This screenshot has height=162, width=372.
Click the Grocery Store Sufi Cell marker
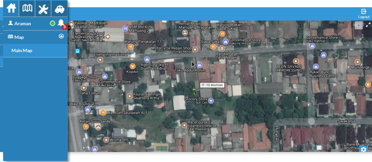[210, 101]
